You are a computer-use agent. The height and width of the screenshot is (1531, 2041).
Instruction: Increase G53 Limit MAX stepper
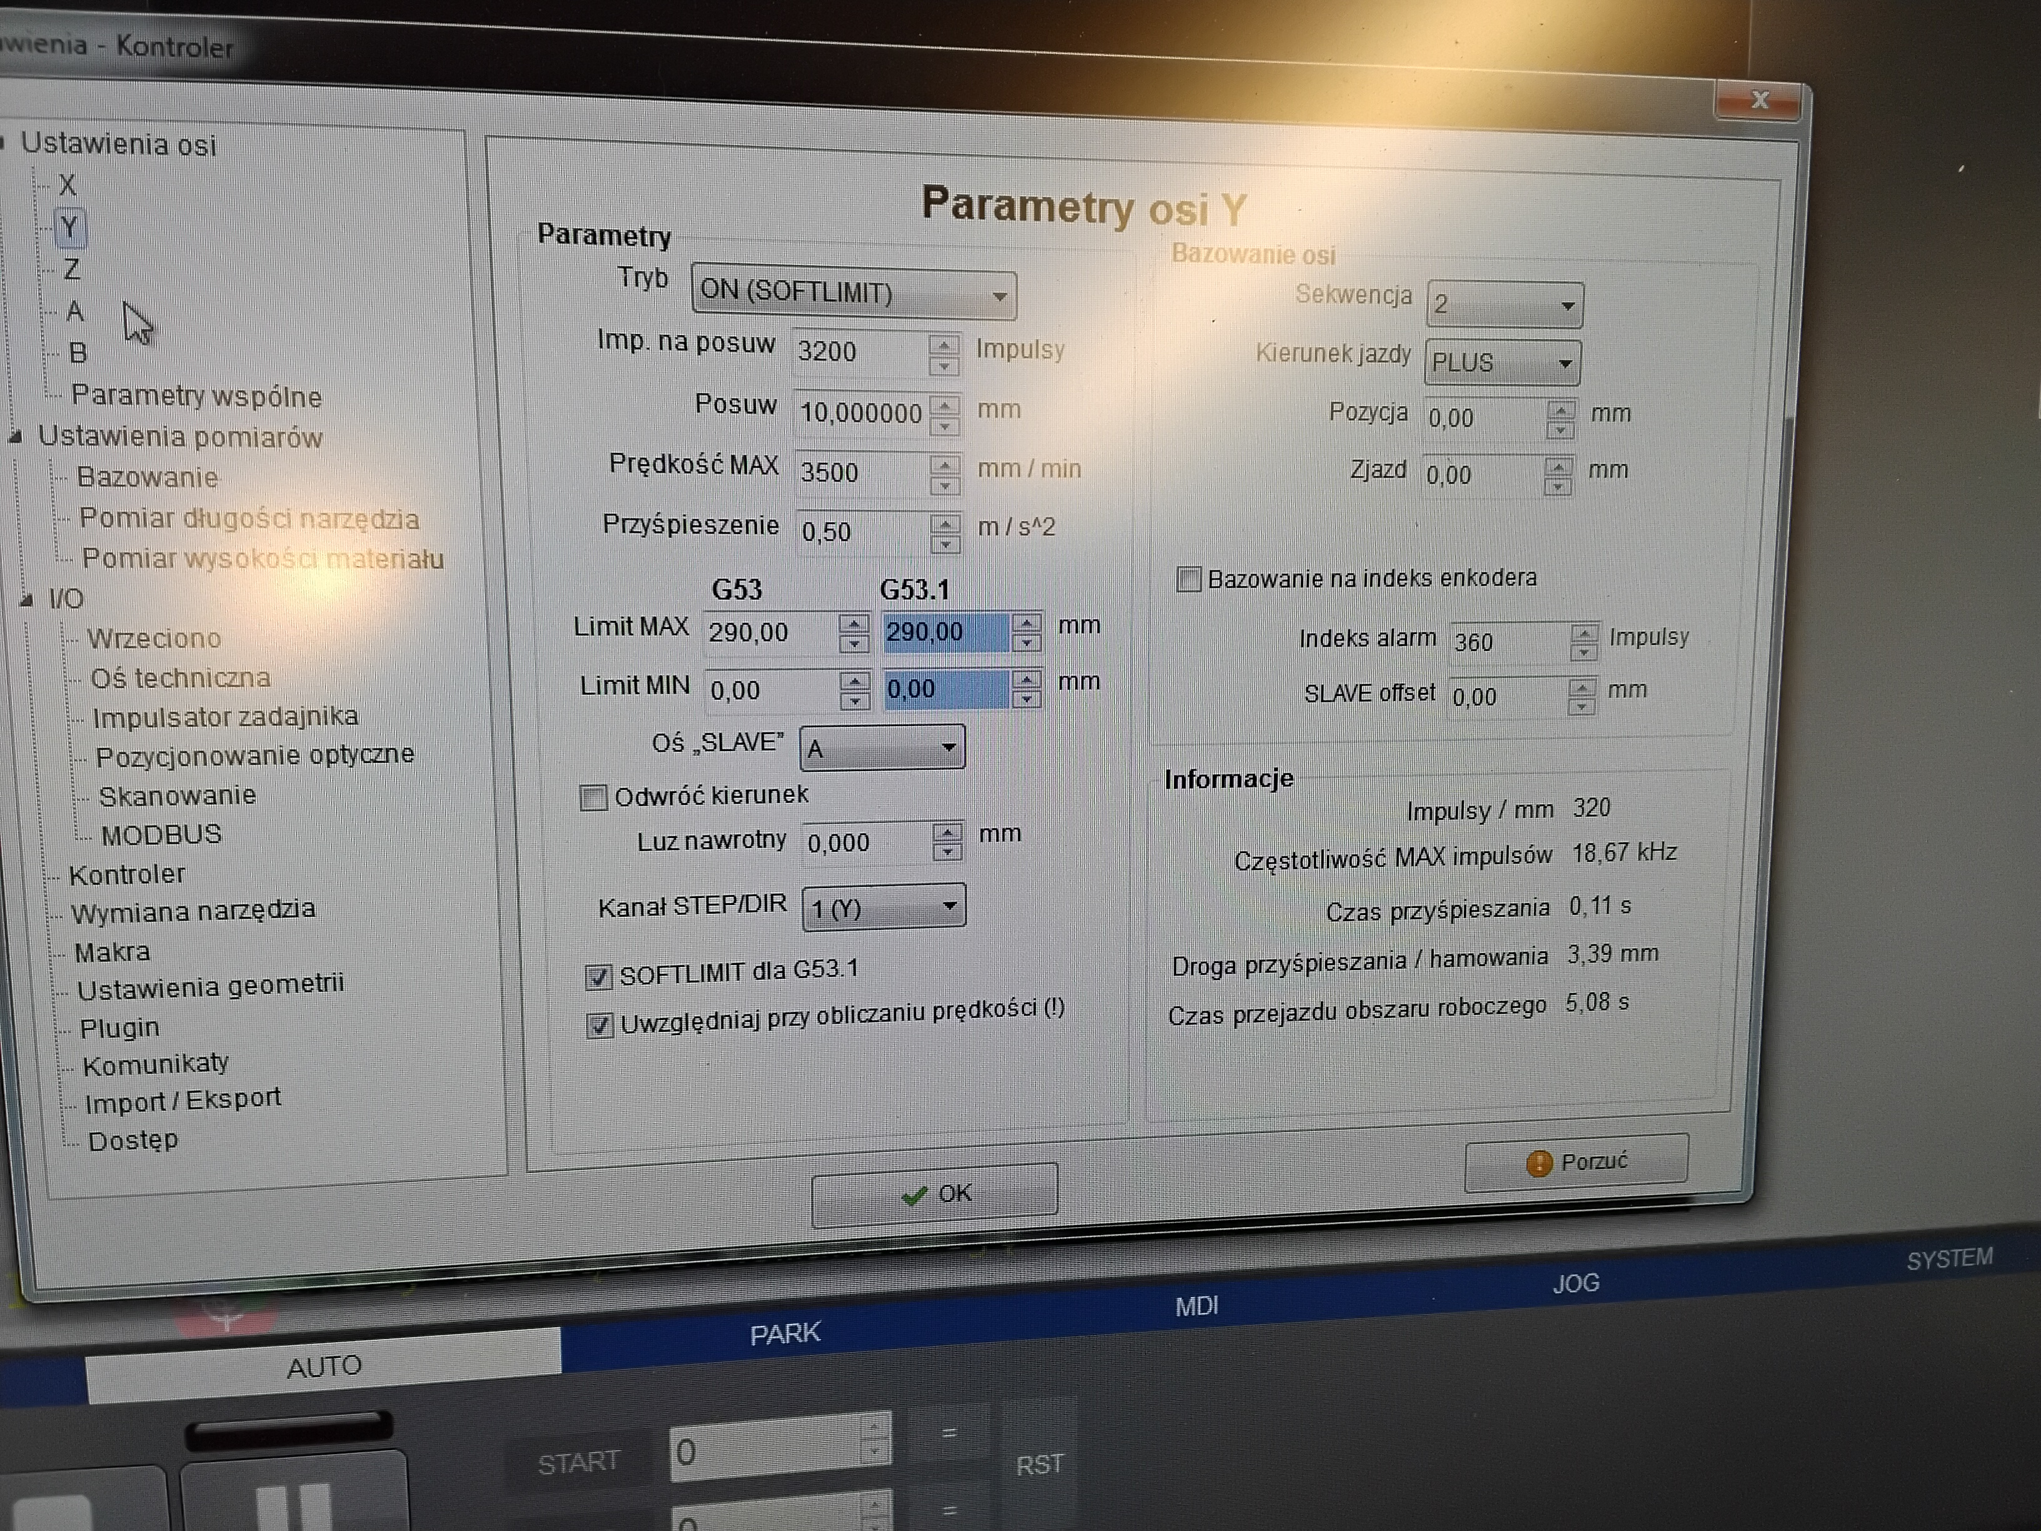click(x=854, y=624)
